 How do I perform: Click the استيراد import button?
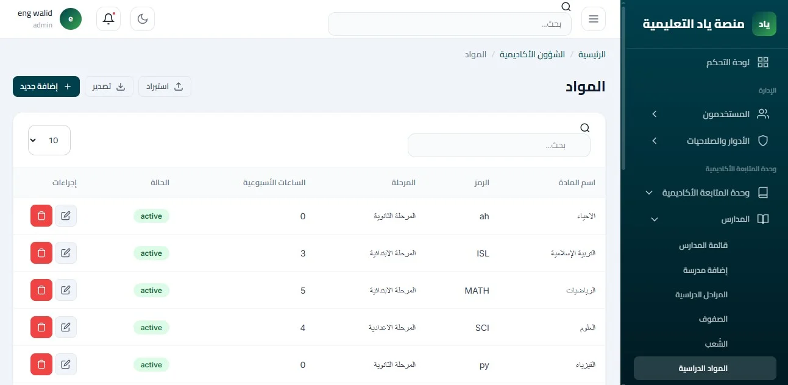point(165,87)
